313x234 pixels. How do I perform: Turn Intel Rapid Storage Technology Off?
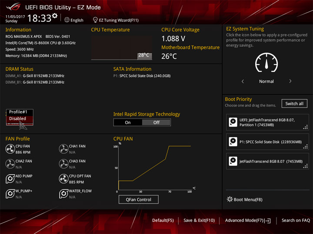click(156, 122)
